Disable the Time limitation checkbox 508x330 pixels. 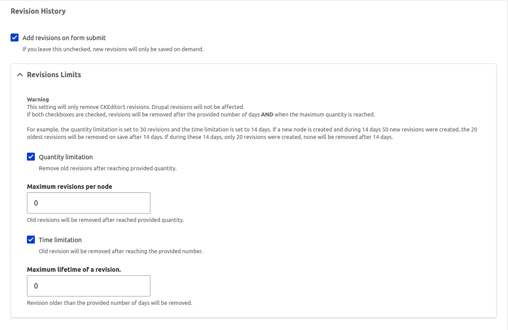pos(31,240)
